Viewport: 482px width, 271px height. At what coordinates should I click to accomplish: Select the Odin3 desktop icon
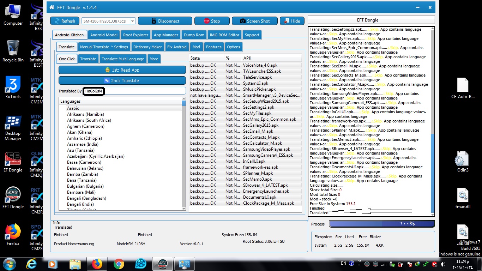pyautogui.click(x=463, y=162)
